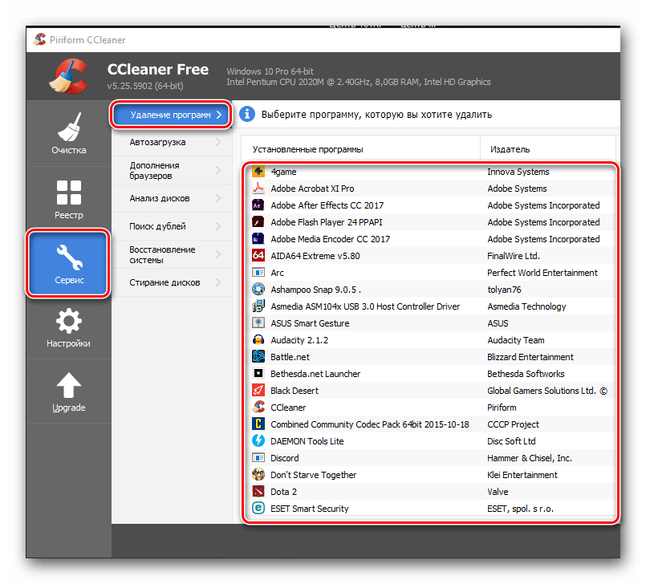Click publisher FinalWire Ltd.
The height and width of the screenshot is (584, 646).
[514, 256]
